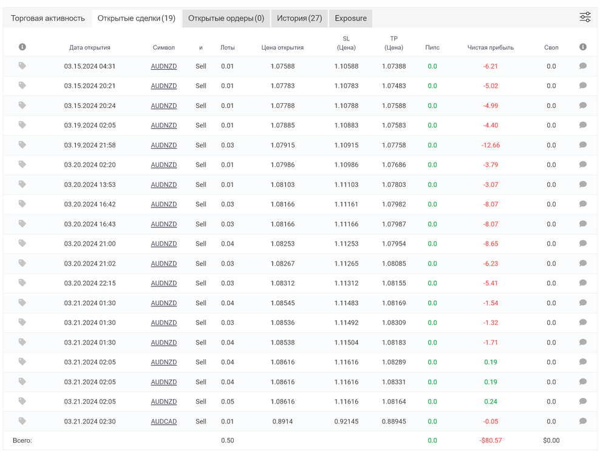Screen dimensions: 600x455
Task: Open comment bubble for -3.79 profit trade
Action: [583, 164]
